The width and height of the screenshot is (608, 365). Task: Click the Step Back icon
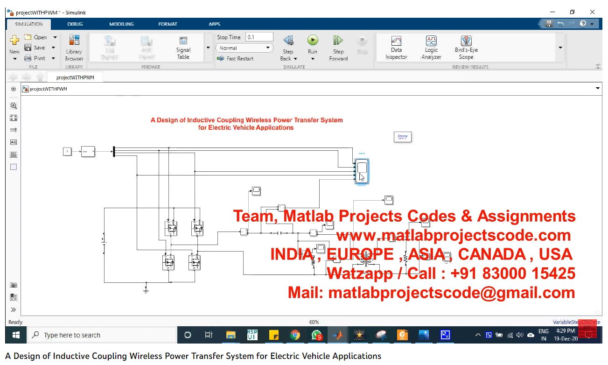point(288,41)
